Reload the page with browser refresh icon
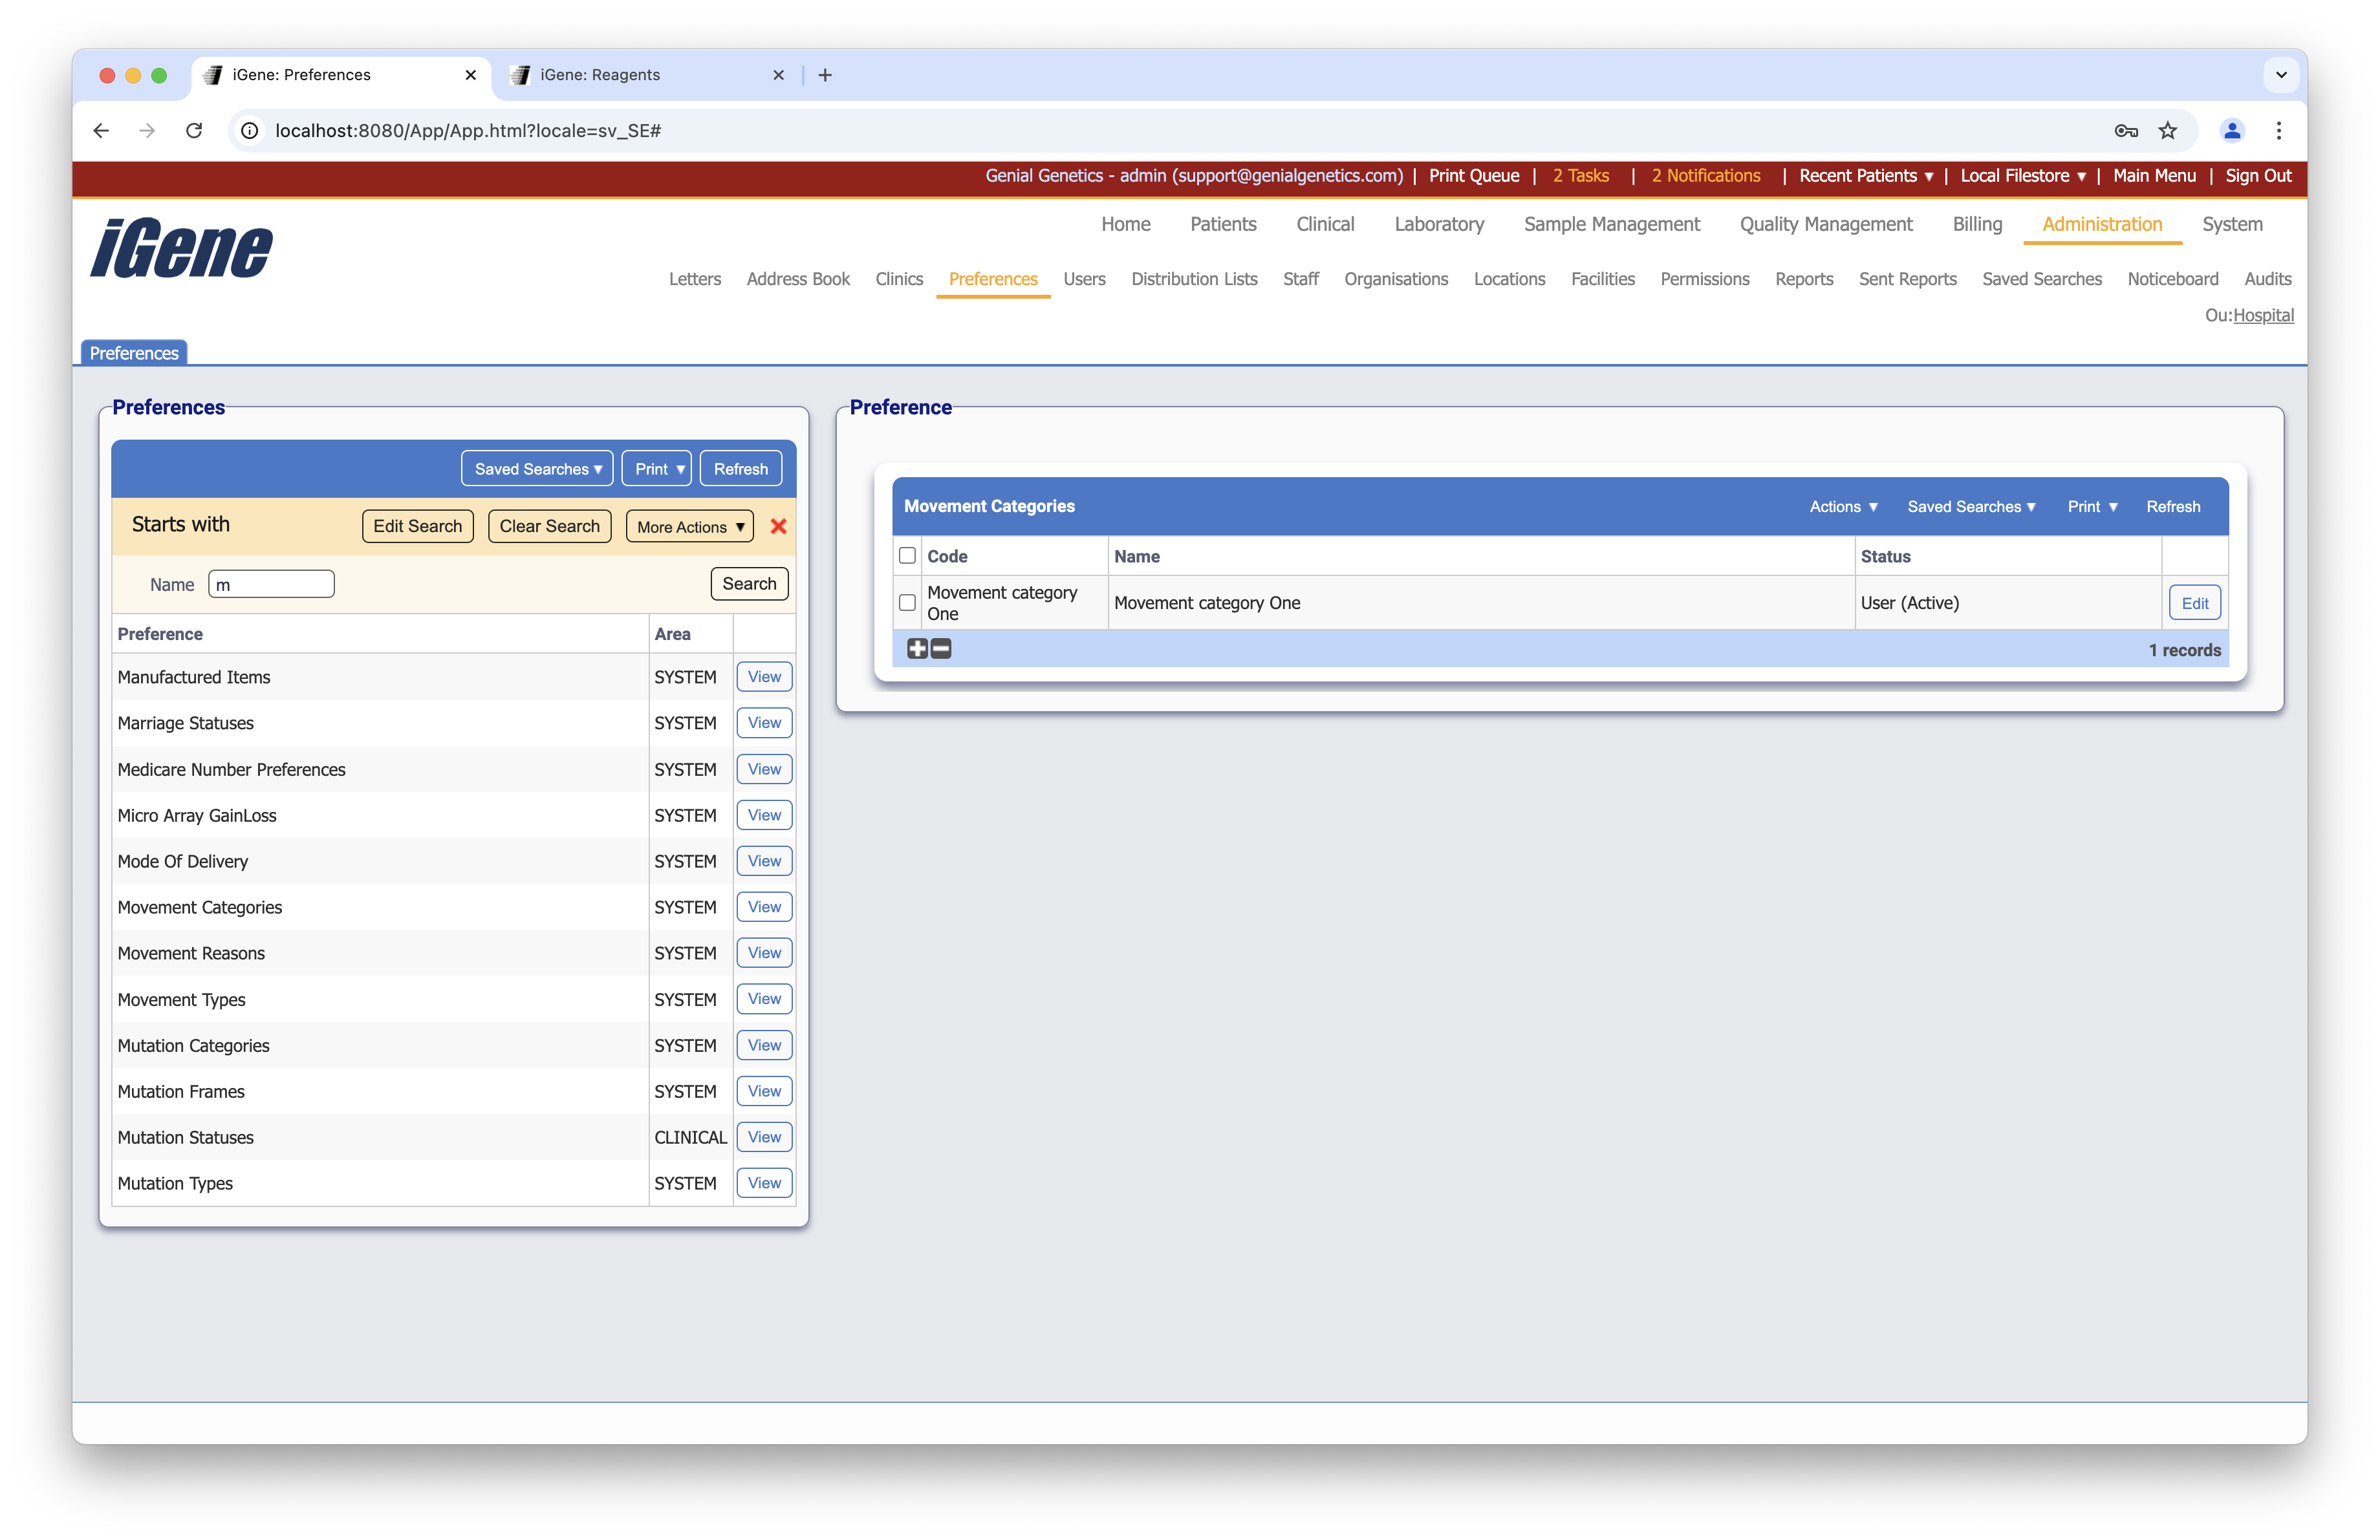Image resolution: width=2380 pixels, height=1540 pixels. coord(194,131)
